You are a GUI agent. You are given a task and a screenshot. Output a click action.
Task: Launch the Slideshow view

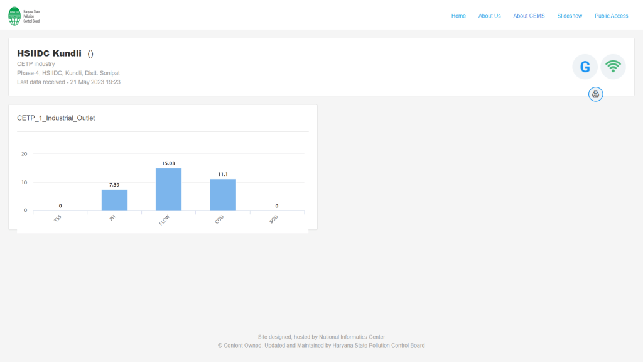[x=570, y=16]
